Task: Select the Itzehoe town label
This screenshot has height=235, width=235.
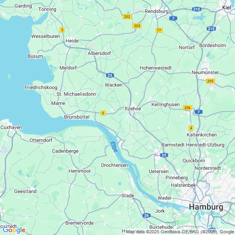Action: (x=133, y=109)
